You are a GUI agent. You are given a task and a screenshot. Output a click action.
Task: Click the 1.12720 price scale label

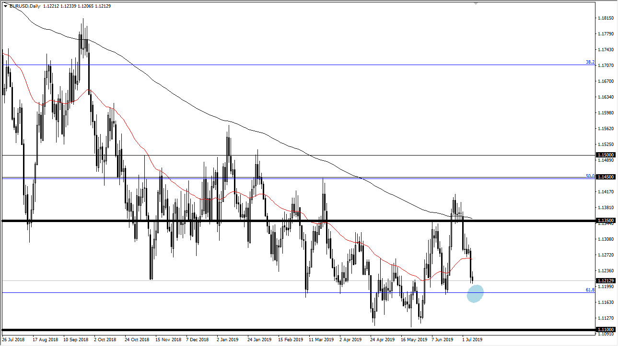(606, 255)
